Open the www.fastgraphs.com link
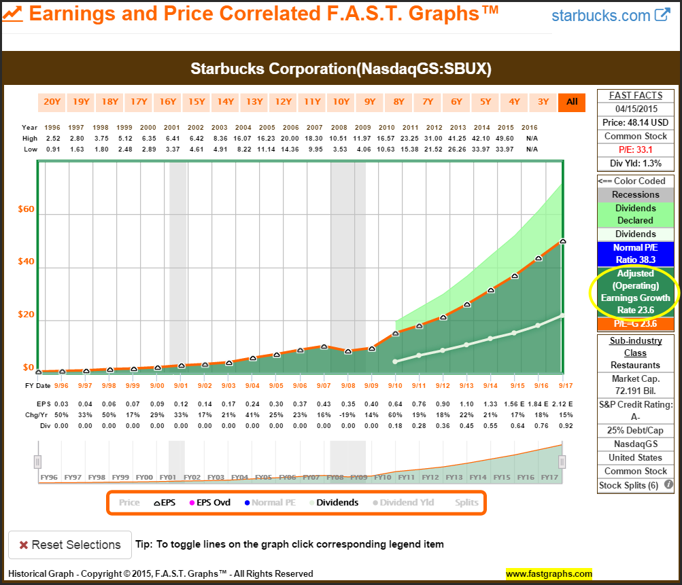Image resolution: width=682 pixels, height=585 pixels. (x=549, y=573)
